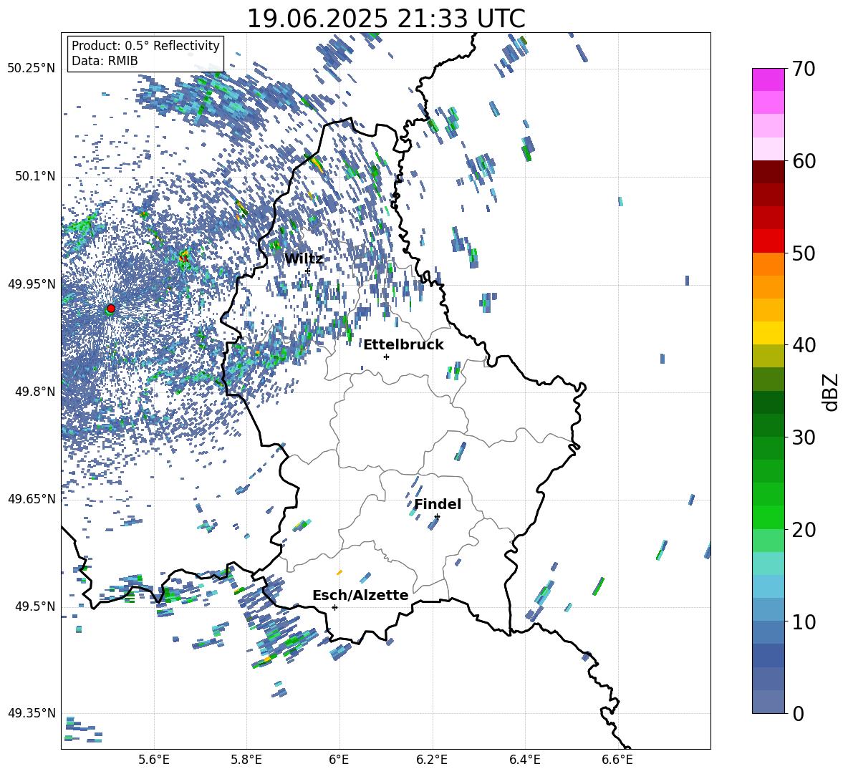Click the Wiltz location cross marker
The image size is (848, 774).
pos(308,271)
